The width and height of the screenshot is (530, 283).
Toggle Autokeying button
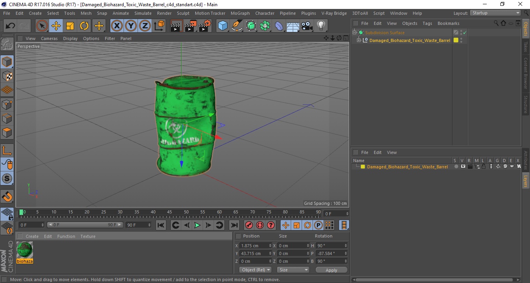point(260,225)
